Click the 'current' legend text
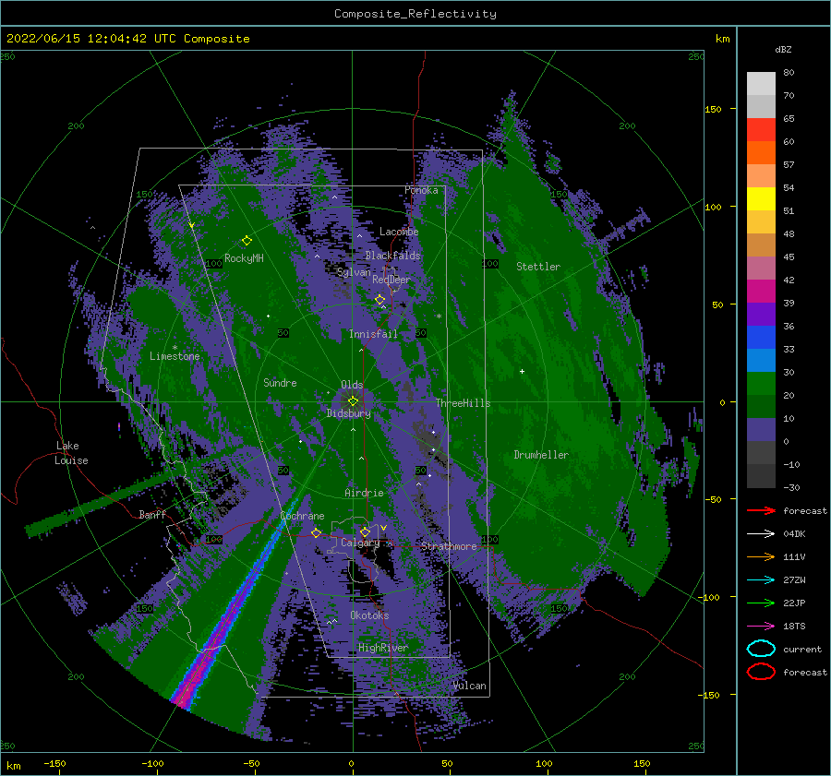The image size is (831, 776). (802, 650)
